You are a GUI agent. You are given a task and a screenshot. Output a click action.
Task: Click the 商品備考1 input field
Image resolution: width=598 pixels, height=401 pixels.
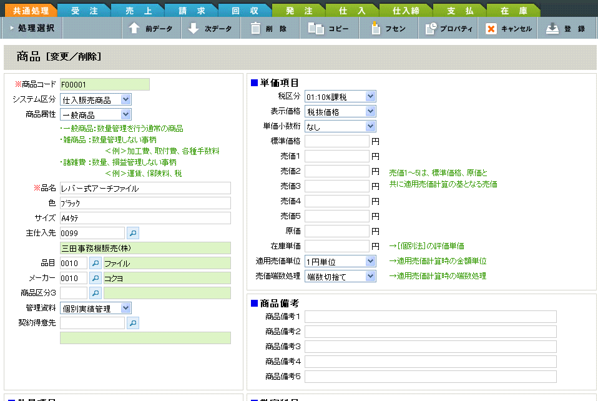431,317
